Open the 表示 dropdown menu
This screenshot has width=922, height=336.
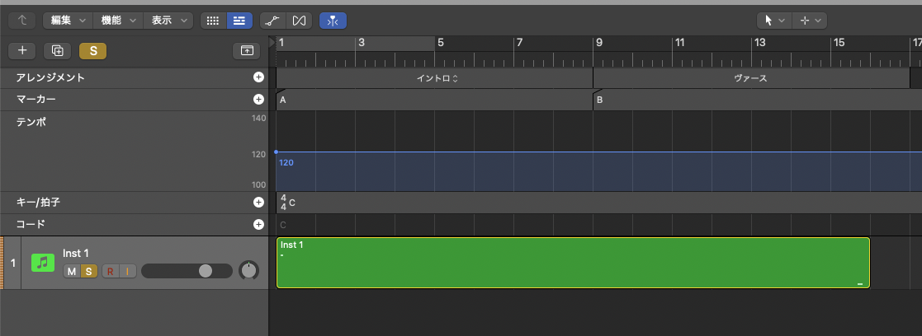pyautogui.click(x=168, y=20)
